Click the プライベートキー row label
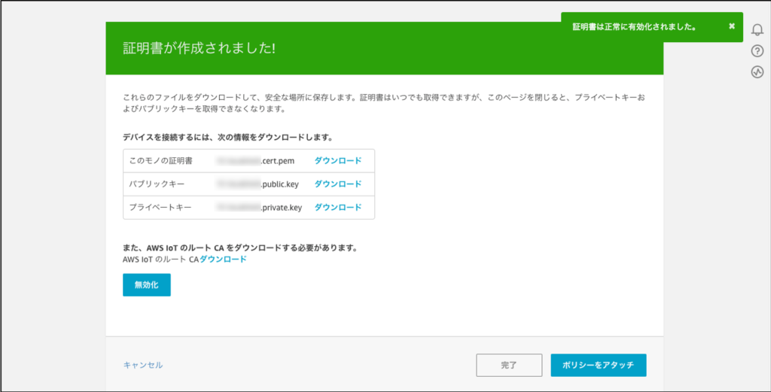The height and width of the screenshot is (392, 771). pyautogui.click(x=160, y=207)
